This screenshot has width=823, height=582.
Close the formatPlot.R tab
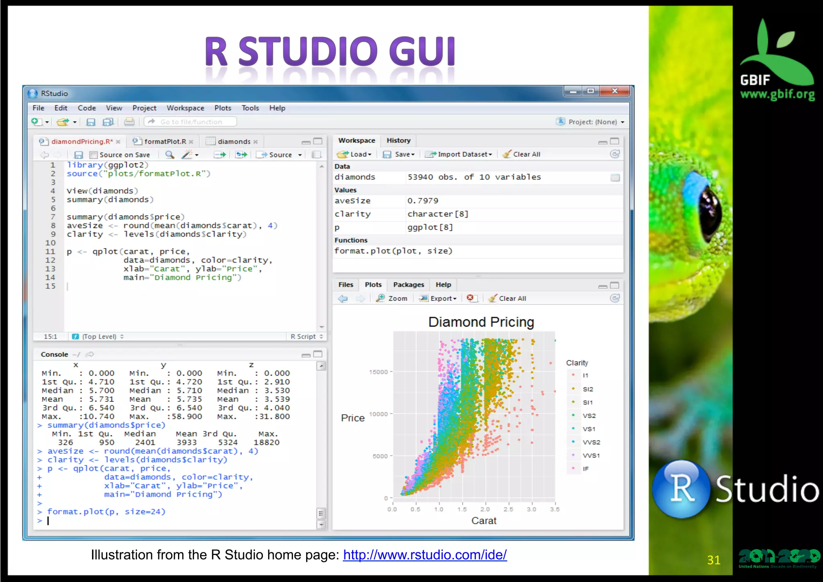191,142
